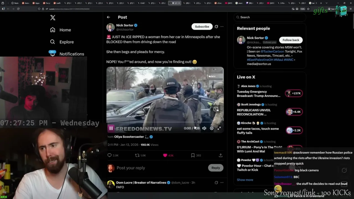Enter video fullscreen mode

point(219,128)
